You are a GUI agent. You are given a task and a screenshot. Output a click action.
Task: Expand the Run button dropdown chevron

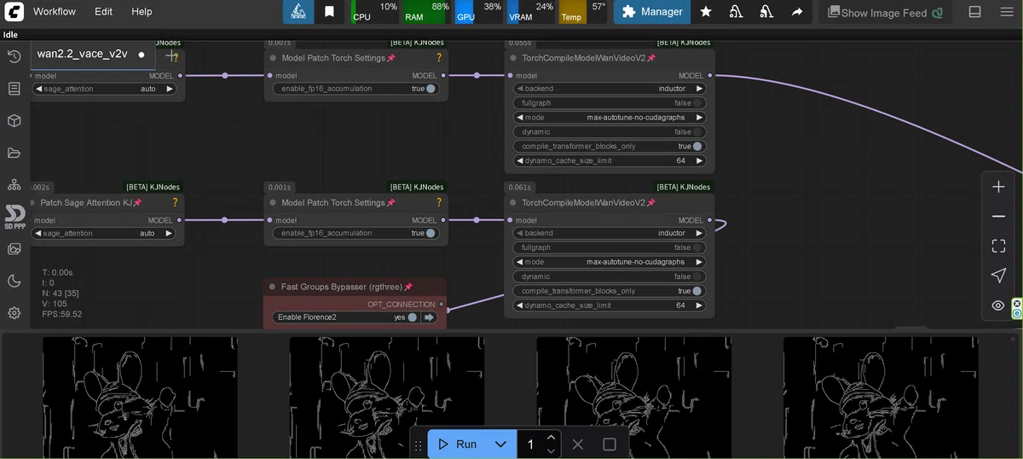pos(500,444)
